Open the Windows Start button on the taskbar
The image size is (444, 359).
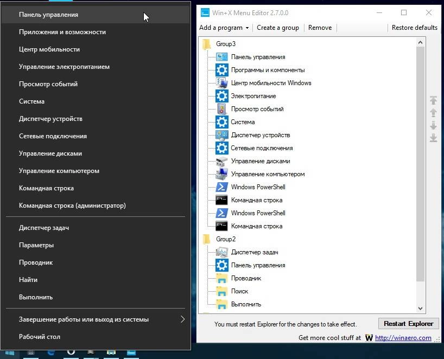(x=10, y=353)
